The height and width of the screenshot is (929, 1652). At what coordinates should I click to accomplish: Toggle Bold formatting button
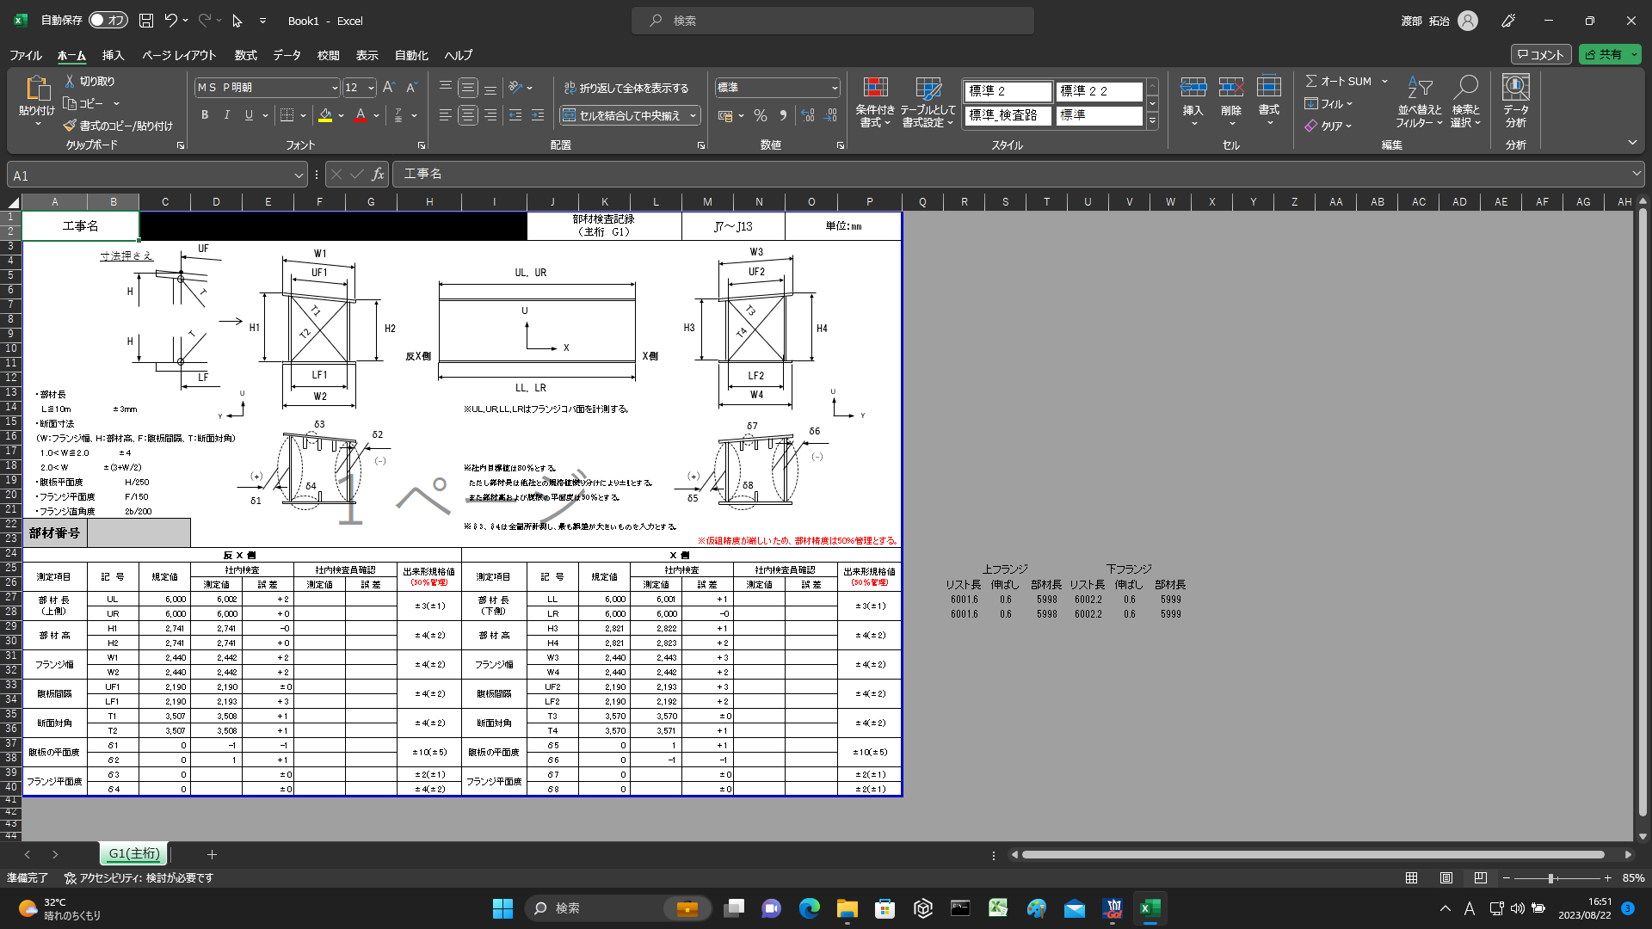tap(205, 115)
